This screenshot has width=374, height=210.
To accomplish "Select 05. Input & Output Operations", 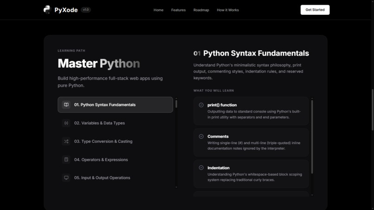I will [115, 178].
